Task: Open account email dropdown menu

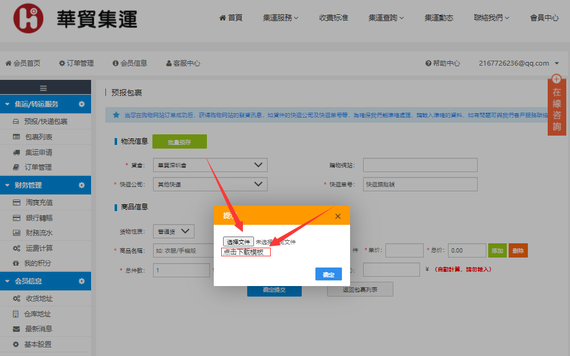Action: (x=519, y=63)
